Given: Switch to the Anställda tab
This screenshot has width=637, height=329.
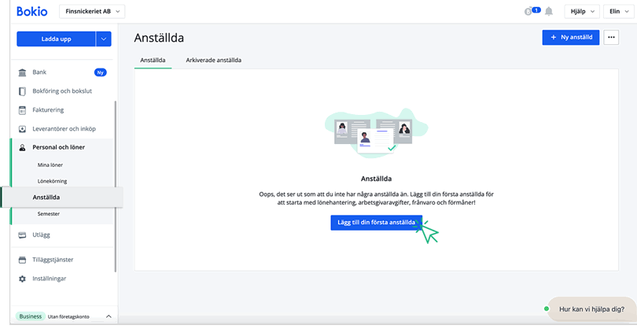Looking at the screenshot, I should point(153,60).
